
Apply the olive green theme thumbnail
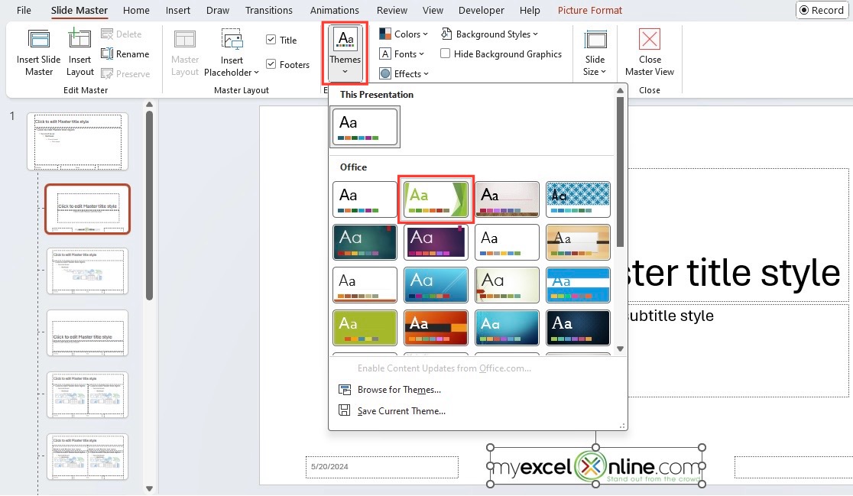click(x=365, y=327)
